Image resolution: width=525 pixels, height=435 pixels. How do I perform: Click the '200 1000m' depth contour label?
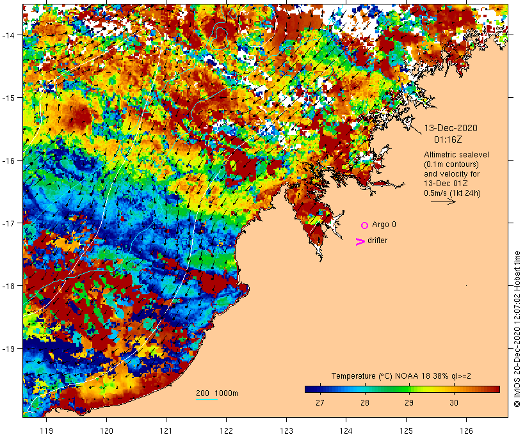click(x=217, y=393)
